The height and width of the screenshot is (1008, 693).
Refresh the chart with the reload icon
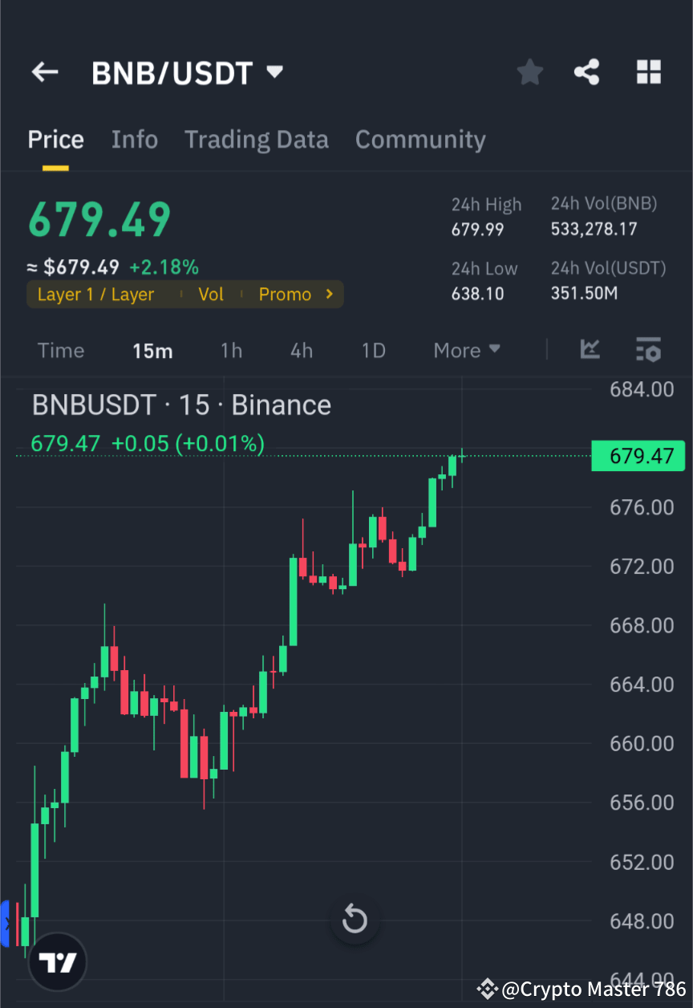pyautogui.click(x=355, y=919)
